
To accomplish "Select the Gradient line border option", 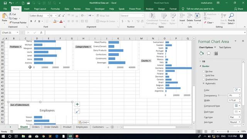I will (203, 80).
